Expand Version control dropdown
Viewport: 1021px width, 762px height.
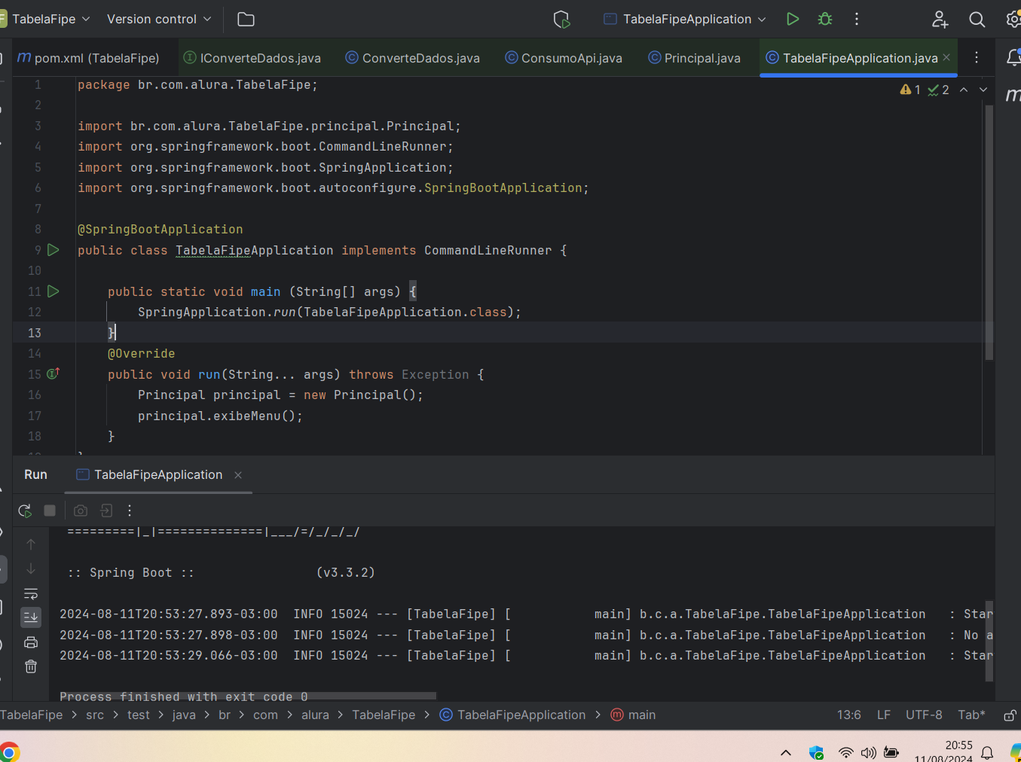159,19
